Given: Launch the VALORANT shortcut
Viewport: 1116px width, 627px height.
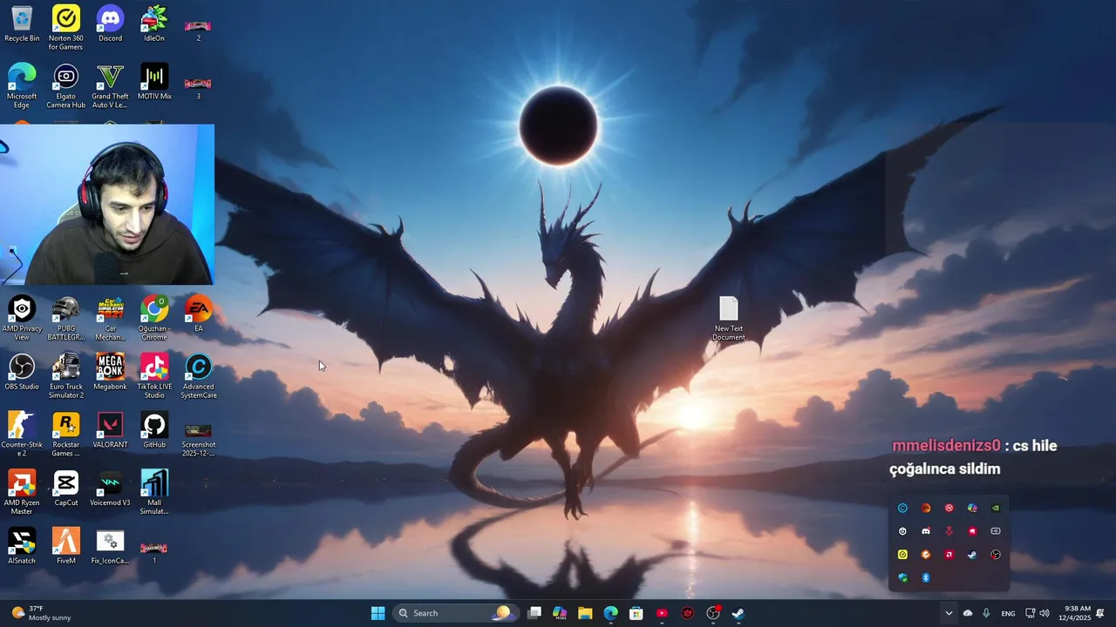Looking at the screenshot, I should 110,429.
